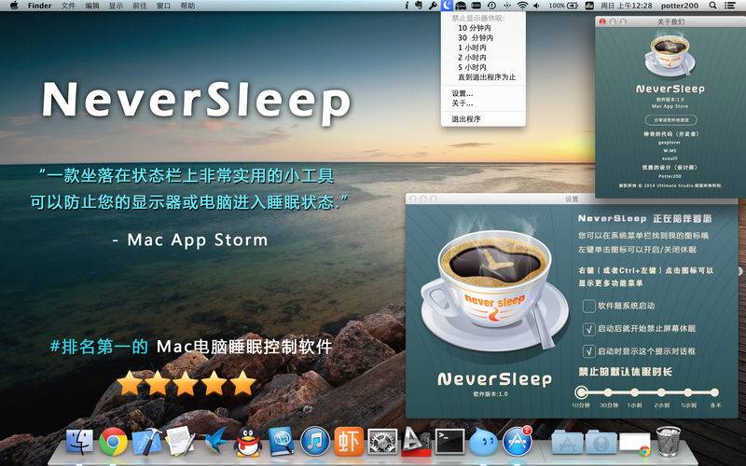Open the Applications folder stack in Dock
The height and width of the screenshot is (466, 746).
click(x=567, y=442)
